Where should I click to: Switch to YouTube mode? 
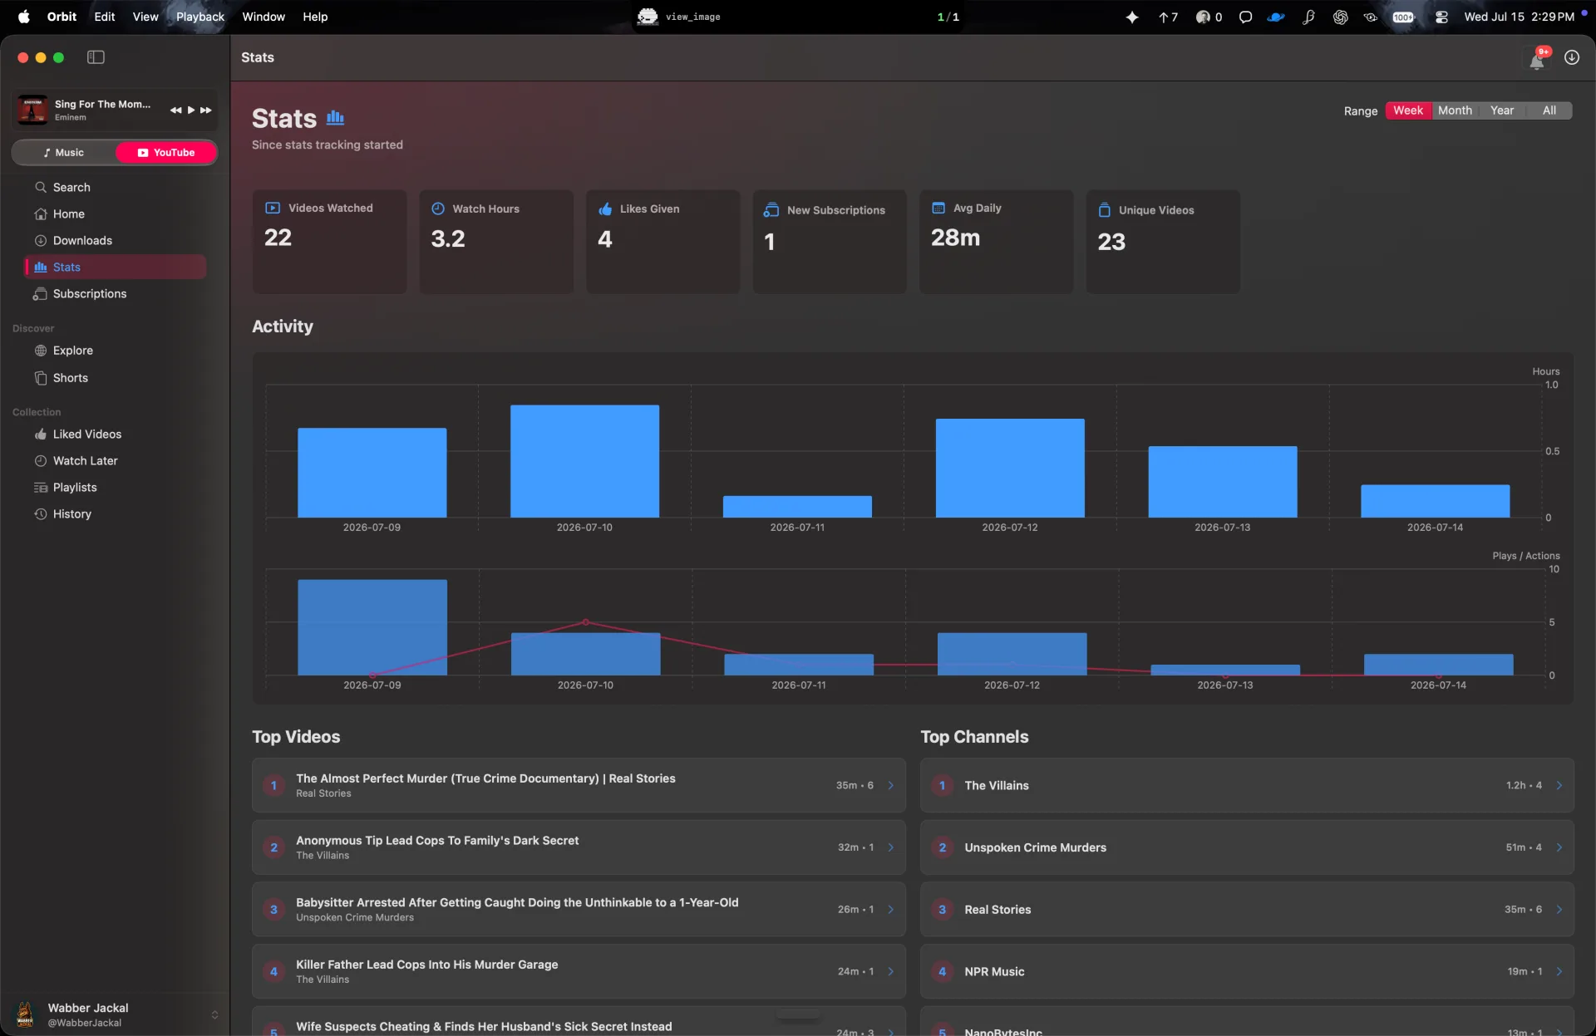166,153
